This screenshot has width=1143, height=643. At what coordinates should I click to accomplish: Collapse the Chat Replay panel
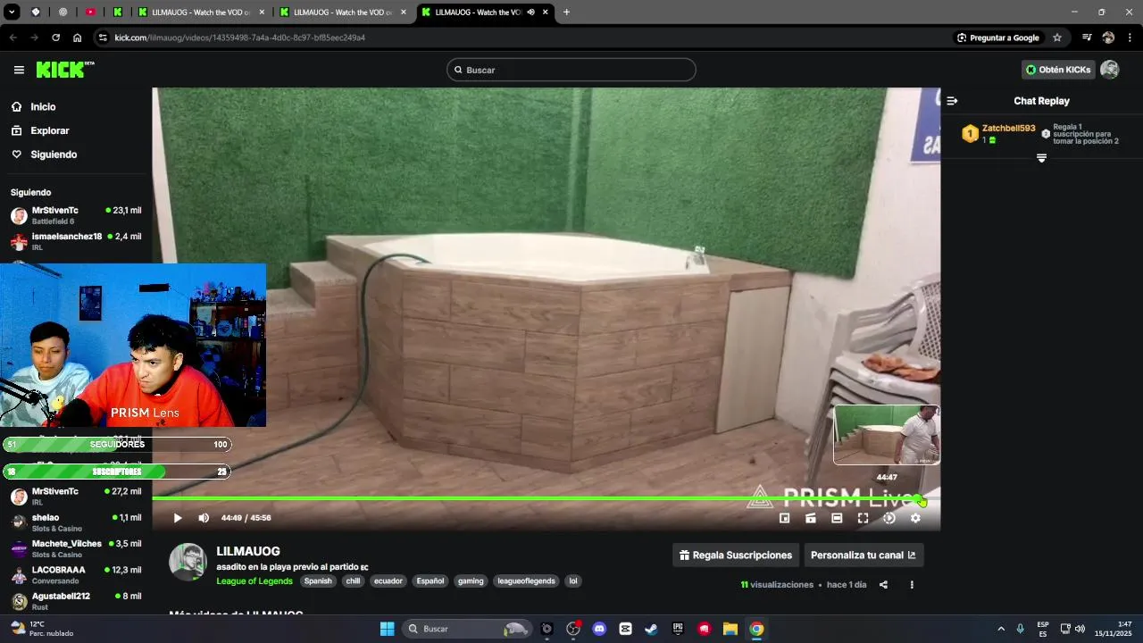(x=952, y=101)
